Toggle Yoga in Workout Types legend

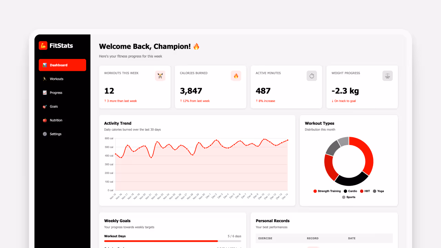pos(378,191)
